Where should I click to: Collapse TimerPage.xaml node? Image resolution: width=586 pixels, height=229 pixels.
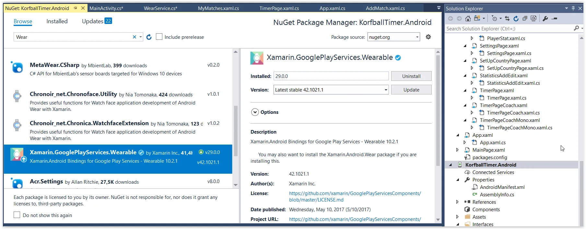(x=465, y=90)
